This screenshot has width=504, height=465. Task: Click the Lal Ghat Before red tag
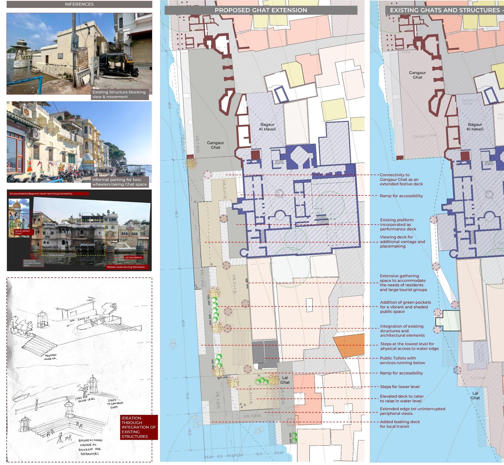coord(133,257)
